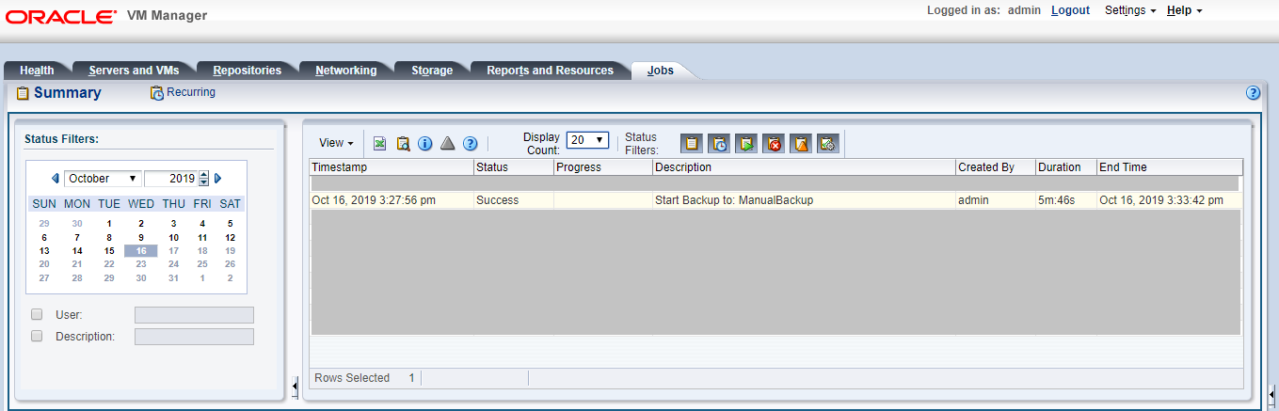
Task: Go to next month in calendar
Action: 218,178
